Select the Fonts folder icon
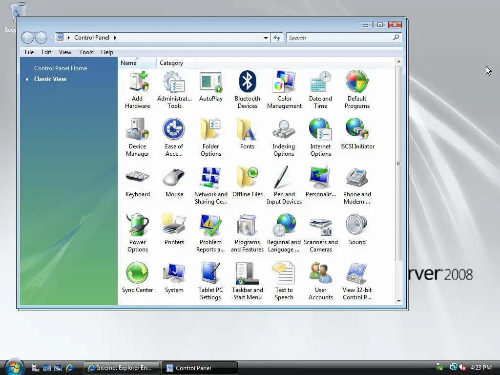 coord(248,134)
